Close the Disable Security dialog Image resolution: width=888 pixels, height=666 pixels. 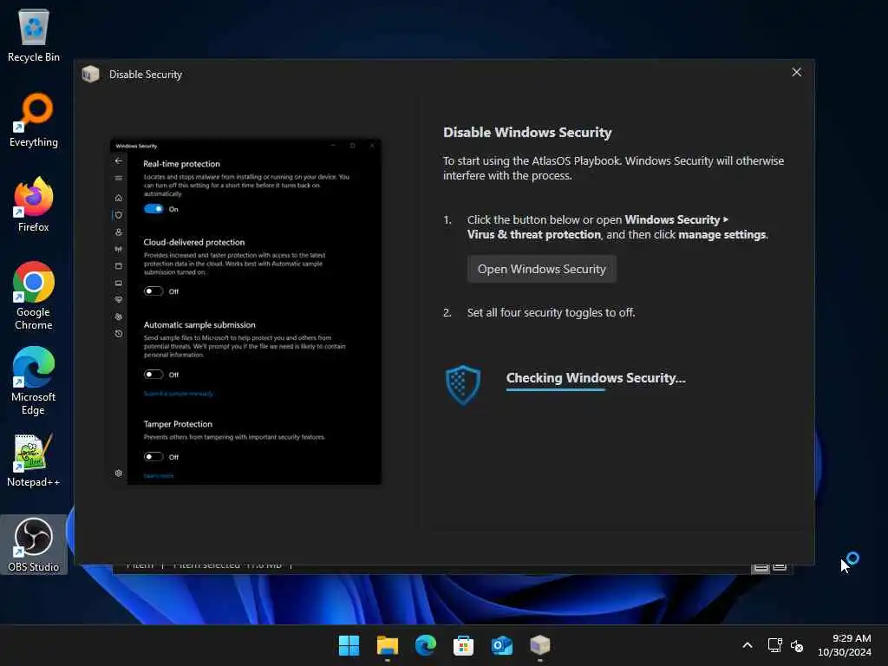tap(796, 73)
